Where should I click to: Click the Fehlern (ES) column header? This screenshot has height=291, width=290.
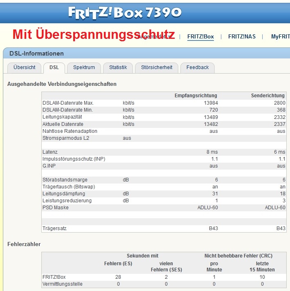(x=118, y=264)
